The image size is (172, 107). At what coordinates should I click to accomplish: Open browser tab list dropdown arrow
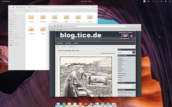pos(140,29)
